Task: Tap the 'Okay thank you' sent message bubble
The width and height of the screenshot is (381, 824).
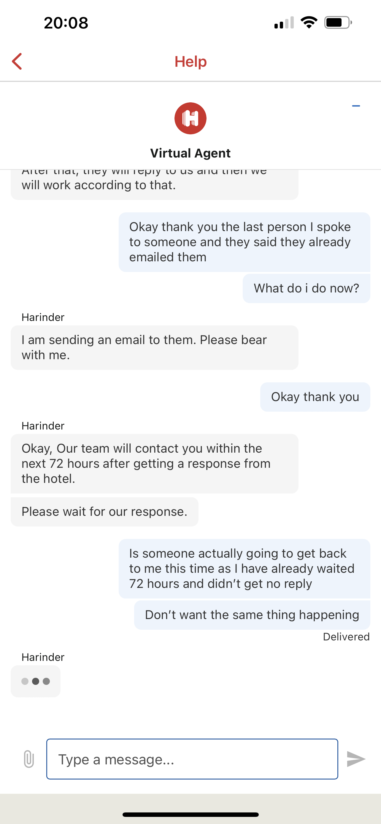Action: click(315, 397)
